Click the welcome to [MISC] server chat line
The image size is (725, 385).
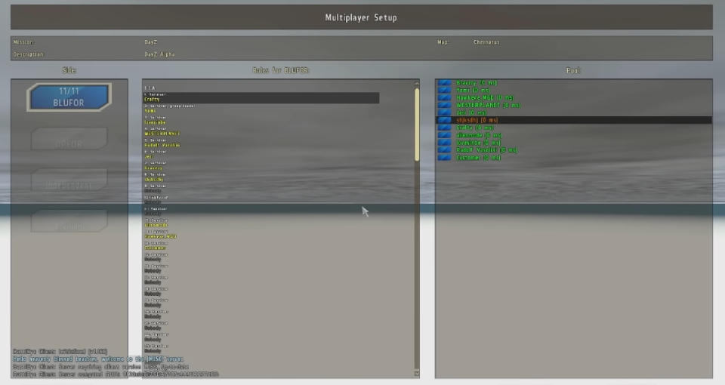tap(98, 359)
